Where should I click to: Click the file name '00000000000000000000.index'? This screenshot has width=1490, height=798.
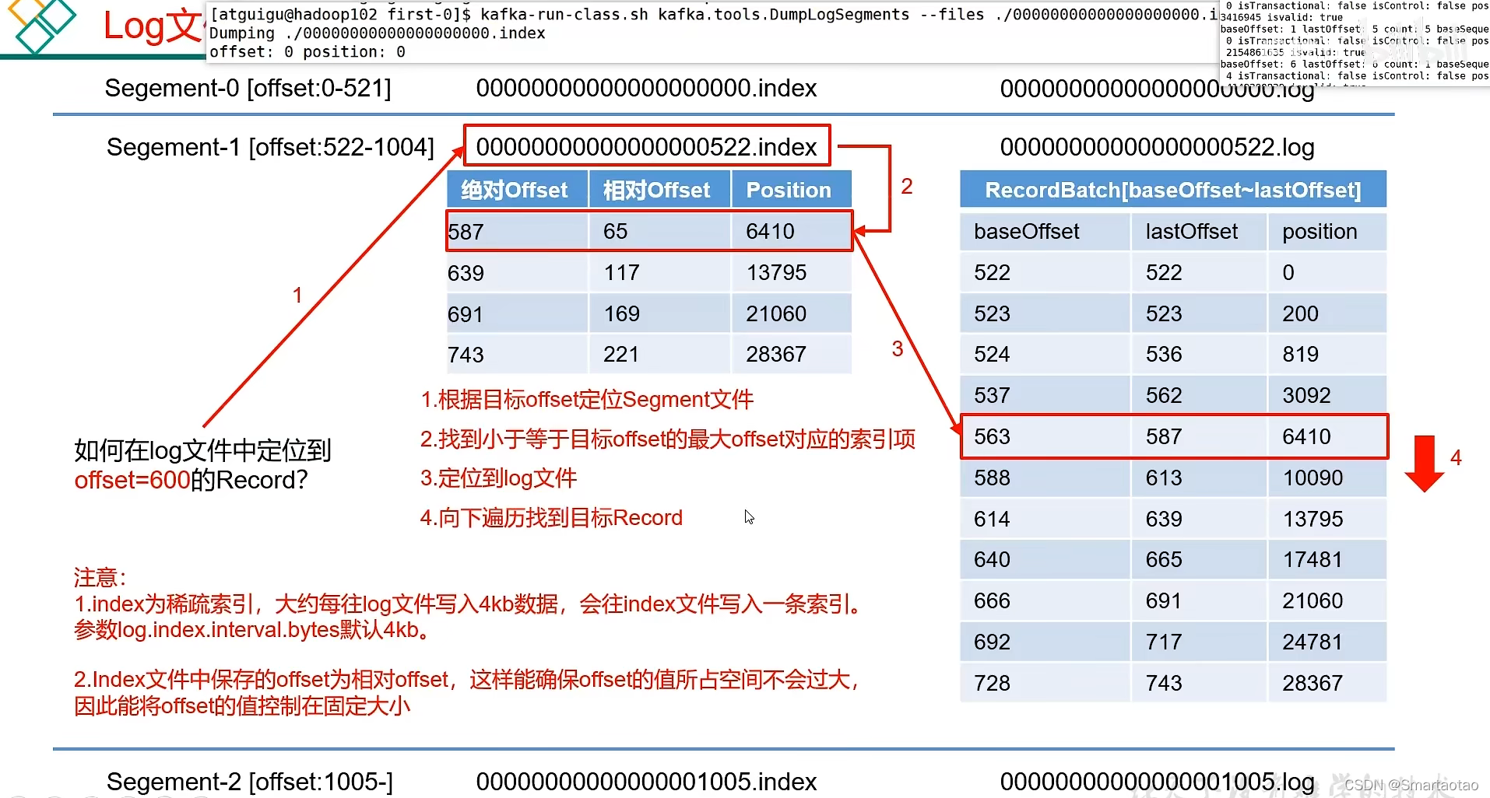(646, 88)
